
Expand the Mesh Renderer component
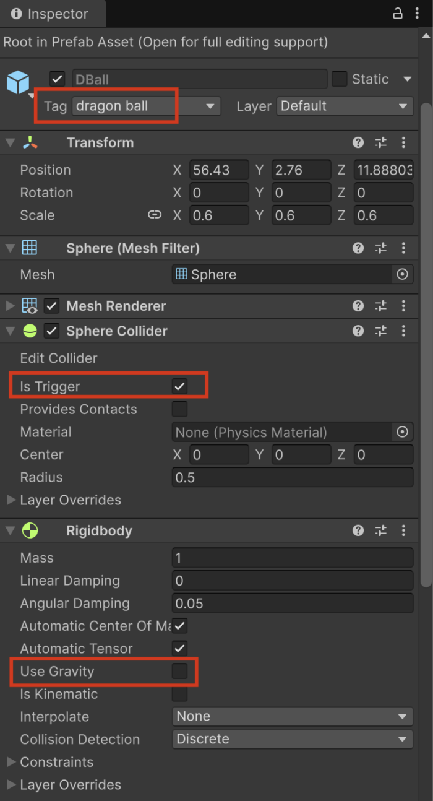click(10, 306)
